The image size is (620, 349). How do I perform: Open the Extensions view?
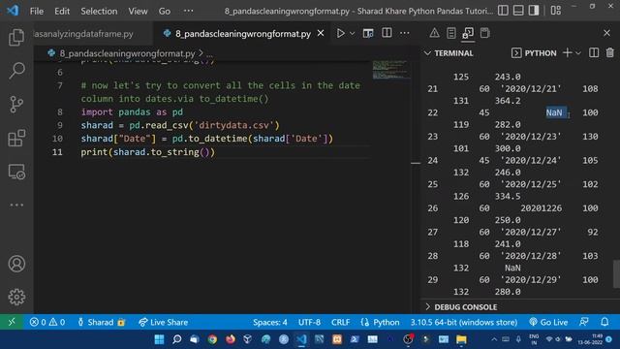tap(16, 138)
